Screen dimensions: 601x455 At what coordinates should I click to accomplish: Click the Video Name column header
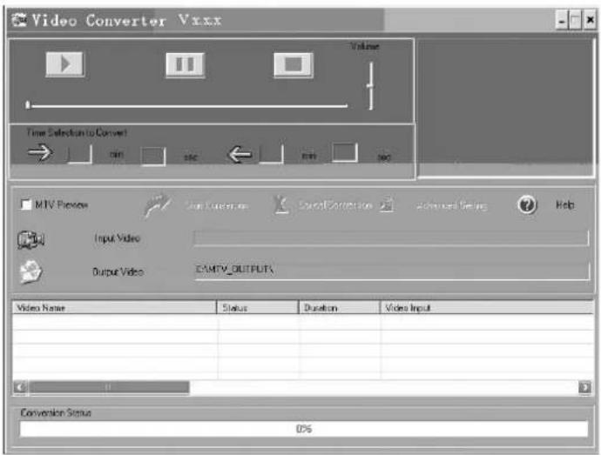pyautogui.click(x=114, y=308)
